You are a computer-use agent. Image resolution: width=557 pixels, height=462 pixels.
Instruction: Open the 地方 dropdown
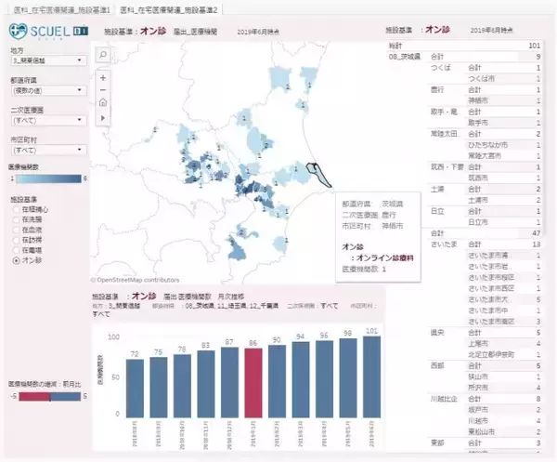pos(45,61)
